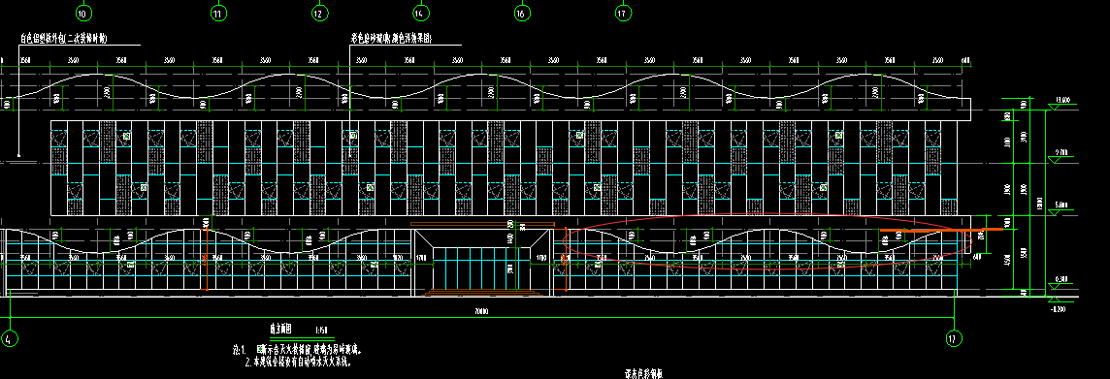
Task: Select note 2 about the sprinkler system
Action: [x=298, y=362]
